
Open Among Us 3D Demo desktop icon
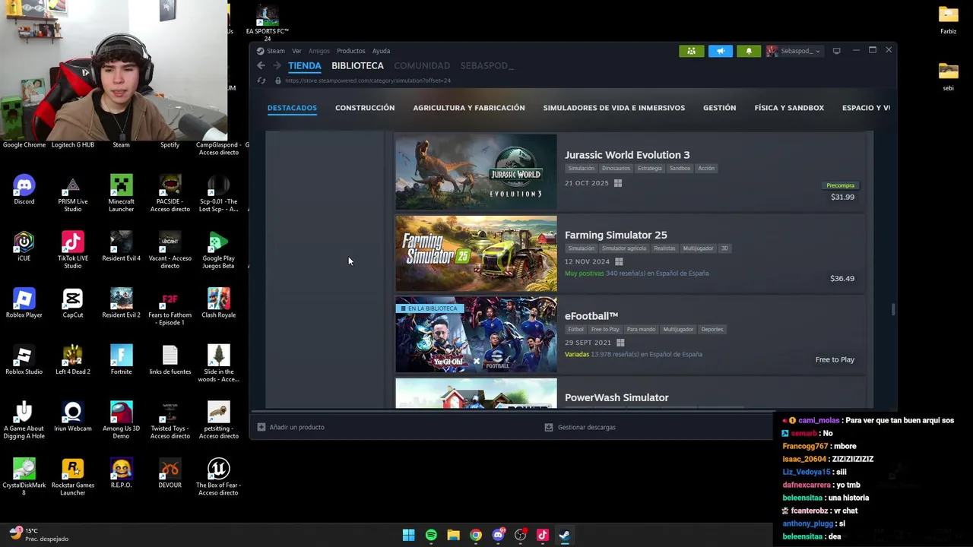point(122,421)
